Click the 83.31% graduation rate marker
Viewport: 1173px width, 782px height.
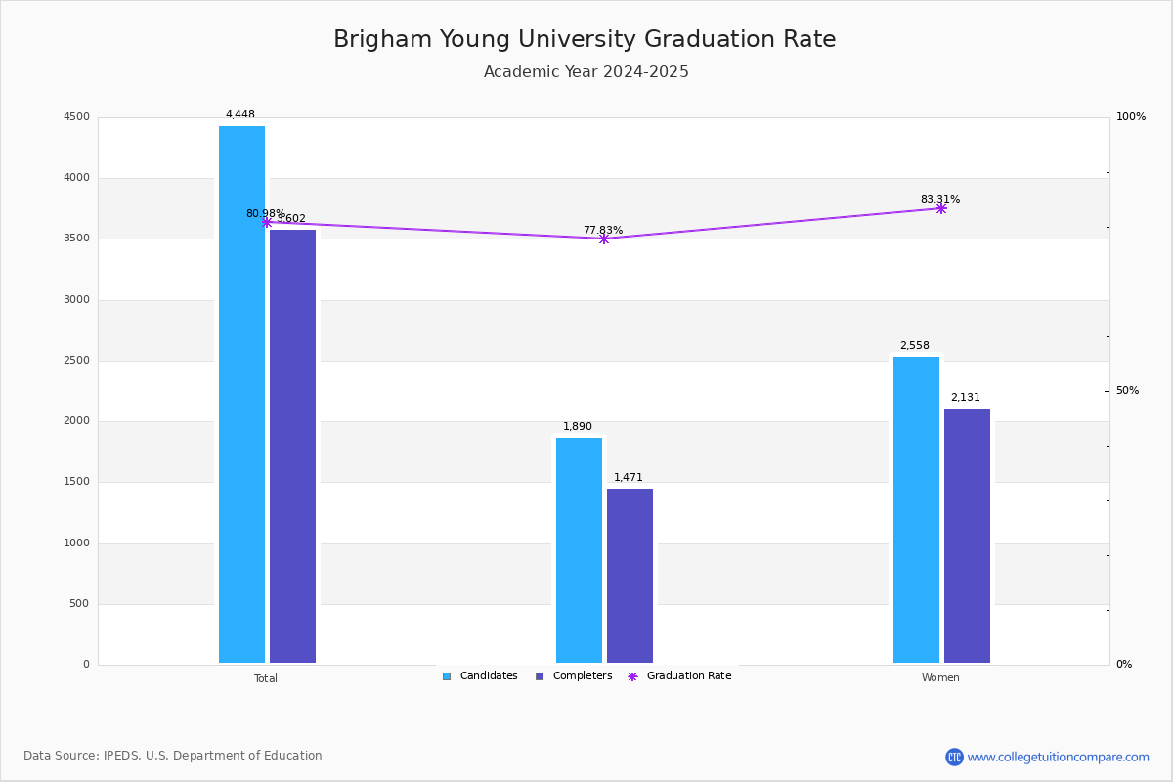tap(940, 208)
